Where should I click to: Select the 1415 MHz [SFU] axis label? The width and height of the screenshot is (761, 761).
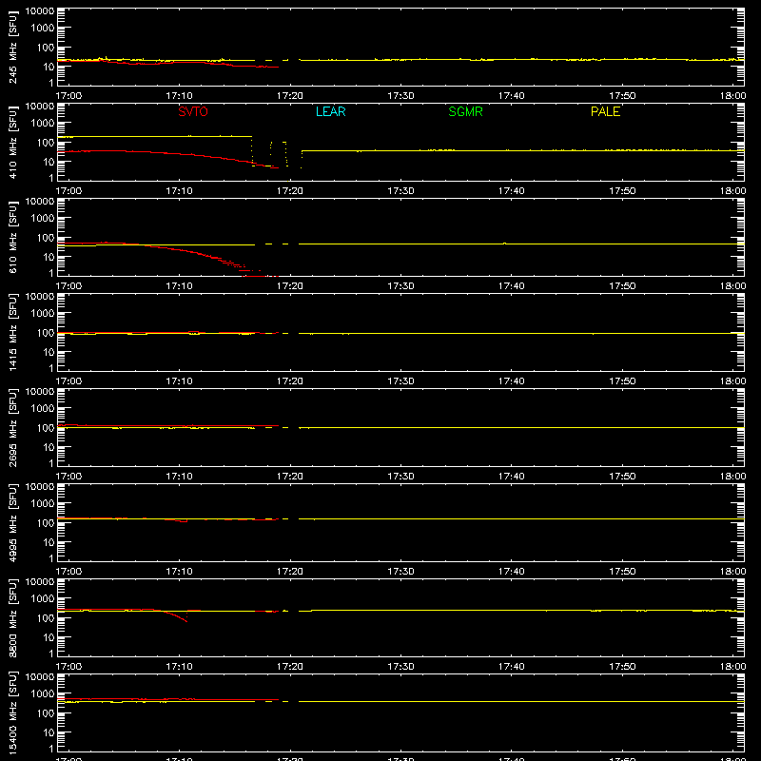click(x=13, y=332)
